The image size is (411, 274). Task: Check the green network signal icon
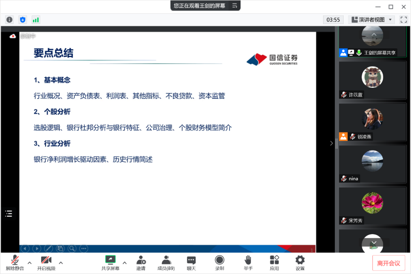36,20
